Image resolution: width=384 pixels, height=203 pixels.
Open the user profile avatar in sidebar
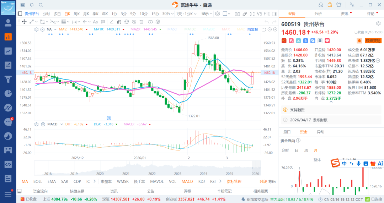coord(8,23)
